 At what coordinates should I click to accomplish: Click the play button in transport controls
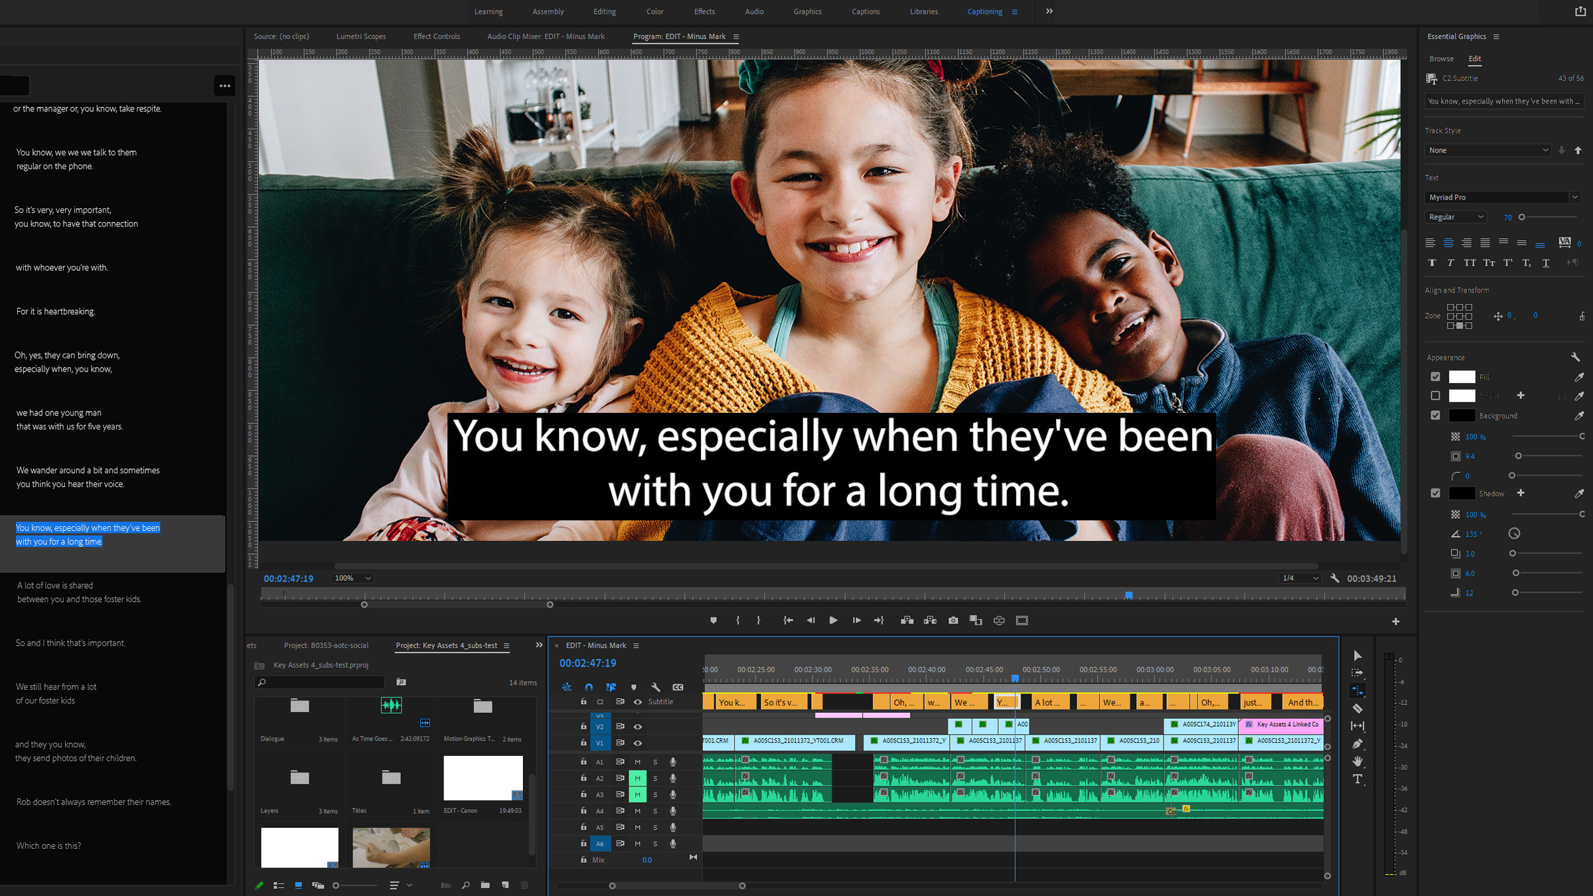click(x=832, y=621)
